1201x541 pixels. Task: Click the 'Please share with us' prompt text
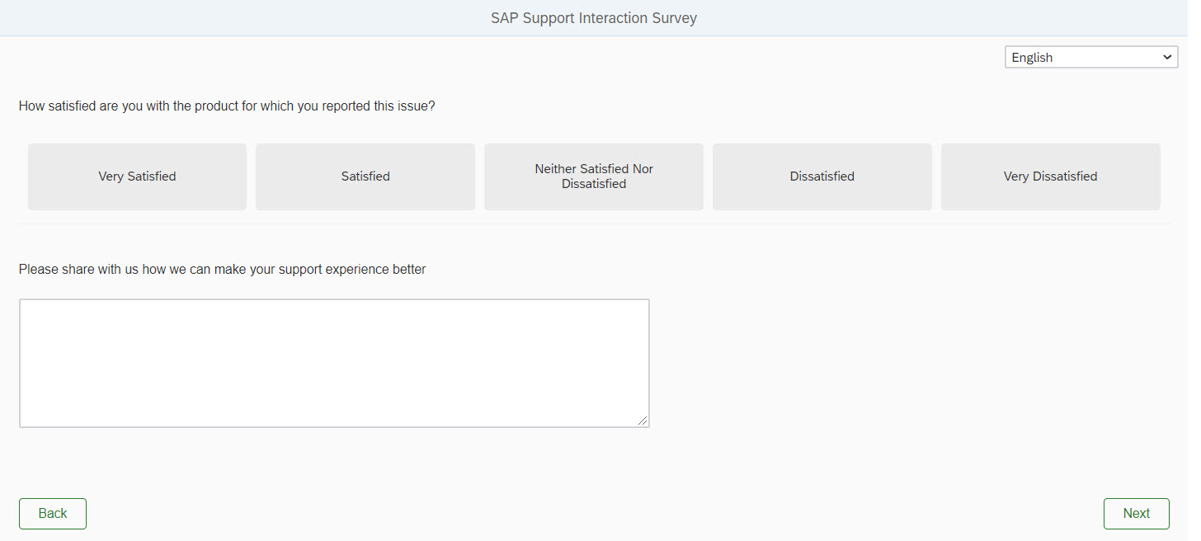tap(223, 270)
